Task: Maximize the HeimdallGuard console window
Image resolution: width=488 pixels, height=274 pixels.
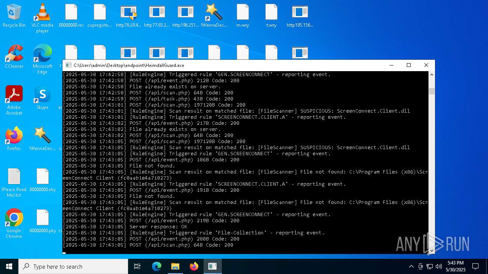Action: [409, 65]
